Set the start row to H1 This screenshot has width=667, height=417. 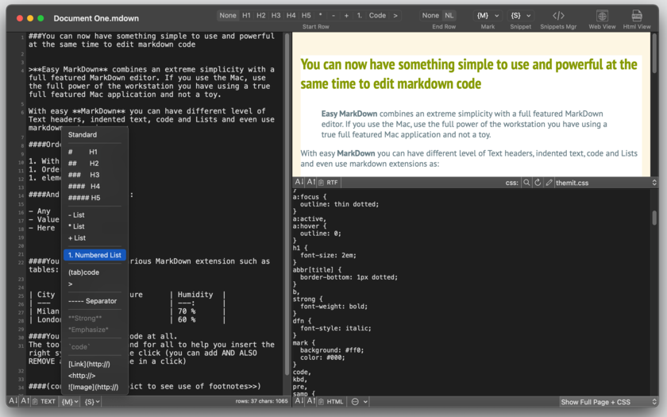246,15
